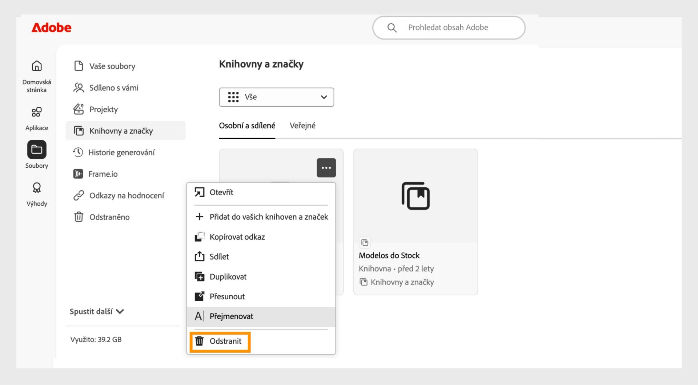Click the search magnifier icon
This screenshot has width=698, height=385.
(392, 28)
